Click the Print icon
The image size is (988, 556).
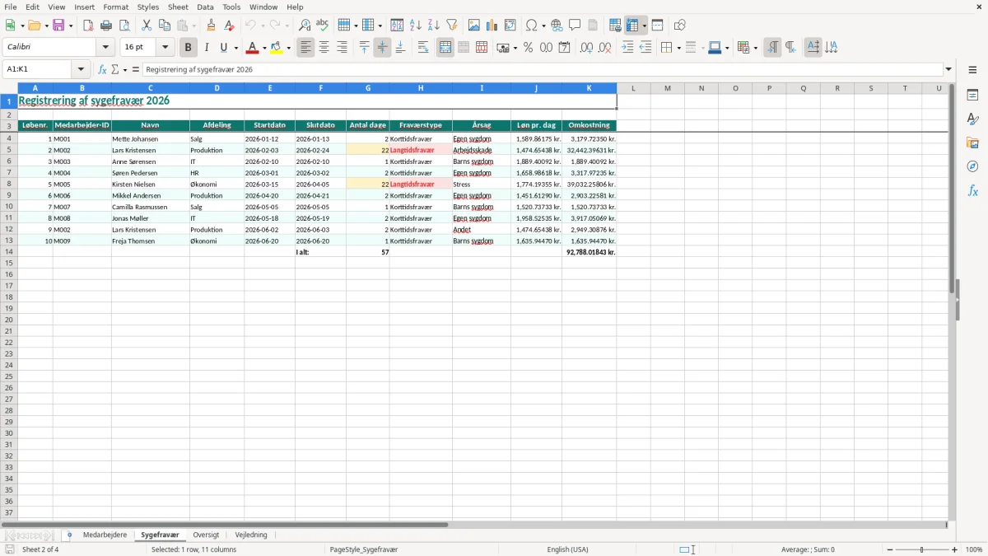106,26
